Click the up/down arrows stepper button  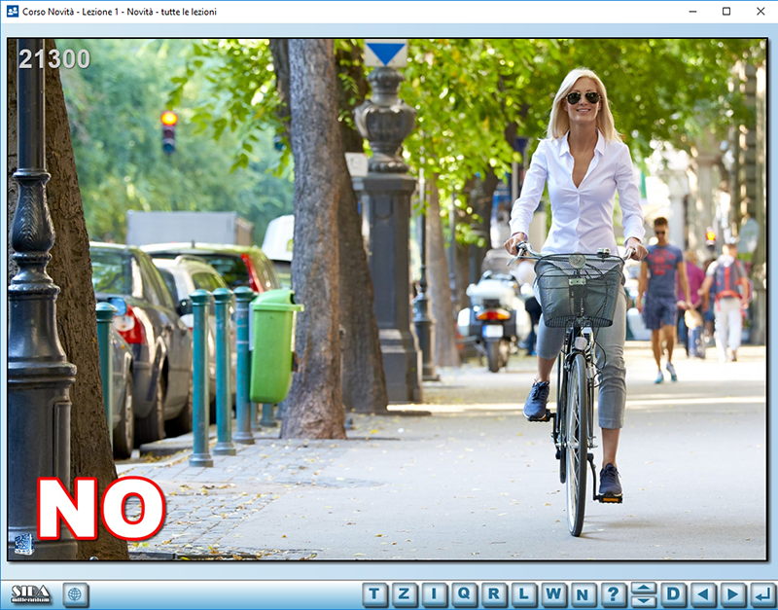(643, 594)
